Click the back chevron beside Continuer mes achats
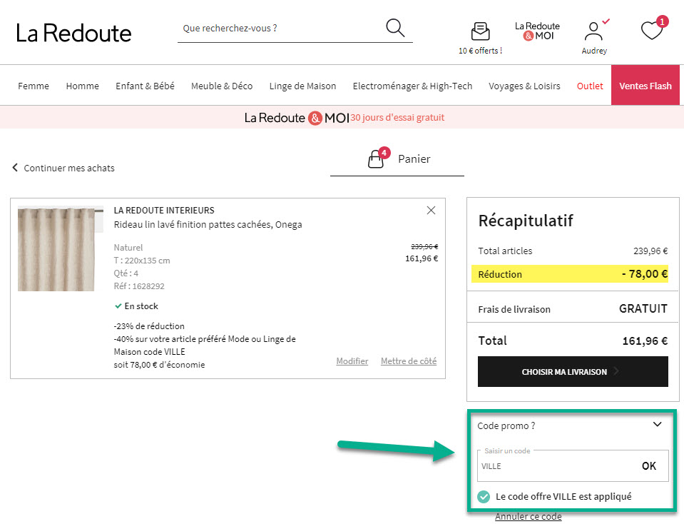This screenshot has height=524, width=684. tap(15, 168)
